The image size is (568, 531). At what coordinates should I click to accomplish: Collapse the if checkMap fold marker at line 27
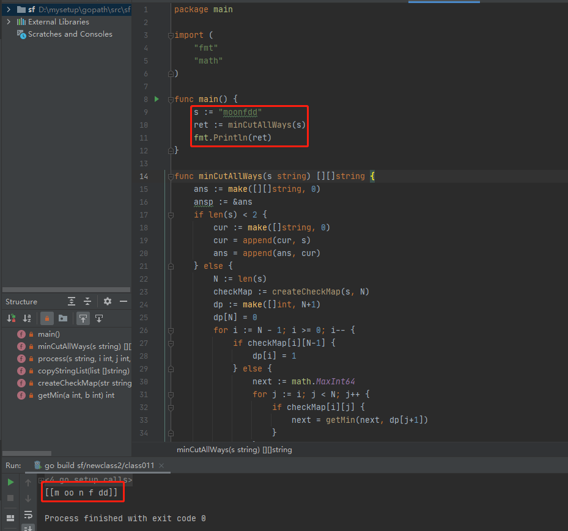click(171, 343)
